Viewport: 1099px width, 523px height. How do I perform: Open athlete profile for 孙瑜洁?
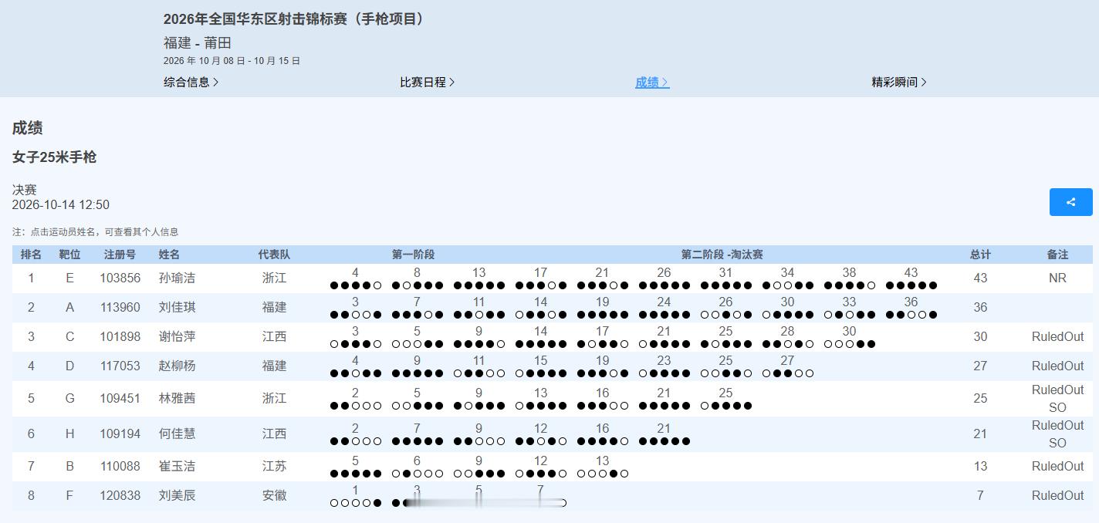click(177, 278)
